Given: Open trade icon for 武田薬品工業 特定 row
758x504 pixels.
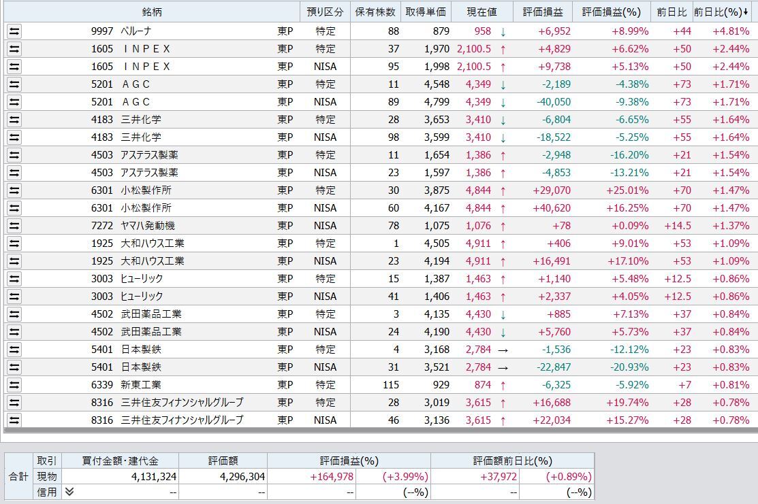Looking at the screenshot, I should click(x=14, y=314).
